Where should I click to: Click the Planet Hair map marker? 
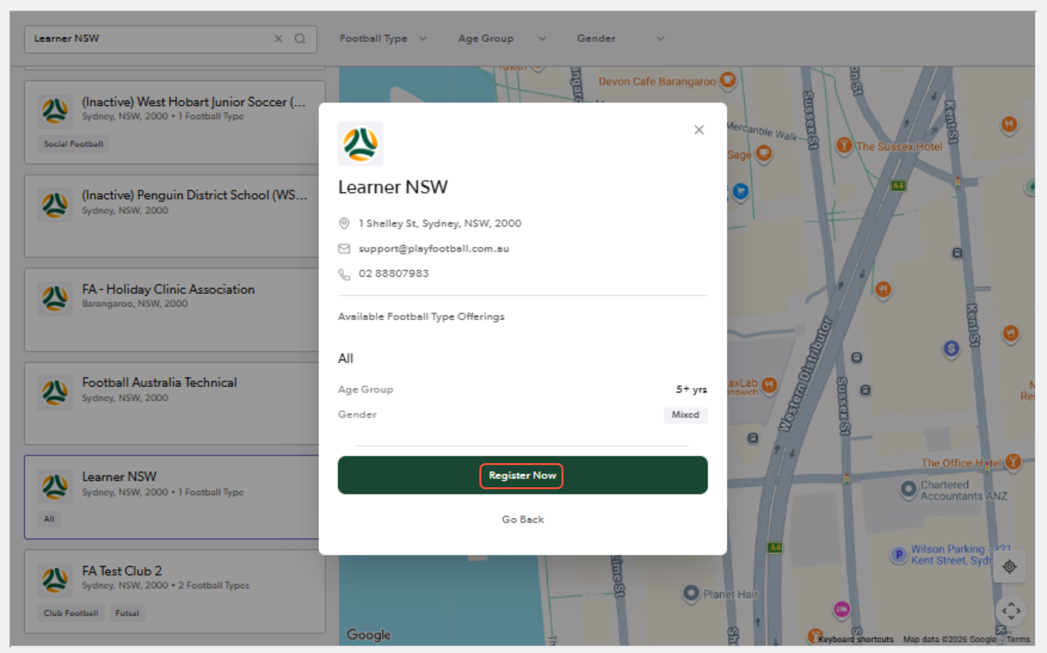tap(691, 593)
